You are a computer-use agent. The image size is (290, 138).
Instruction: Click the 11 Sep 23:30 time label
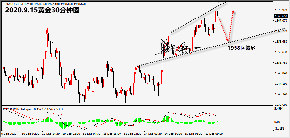(x=132, y=134)
